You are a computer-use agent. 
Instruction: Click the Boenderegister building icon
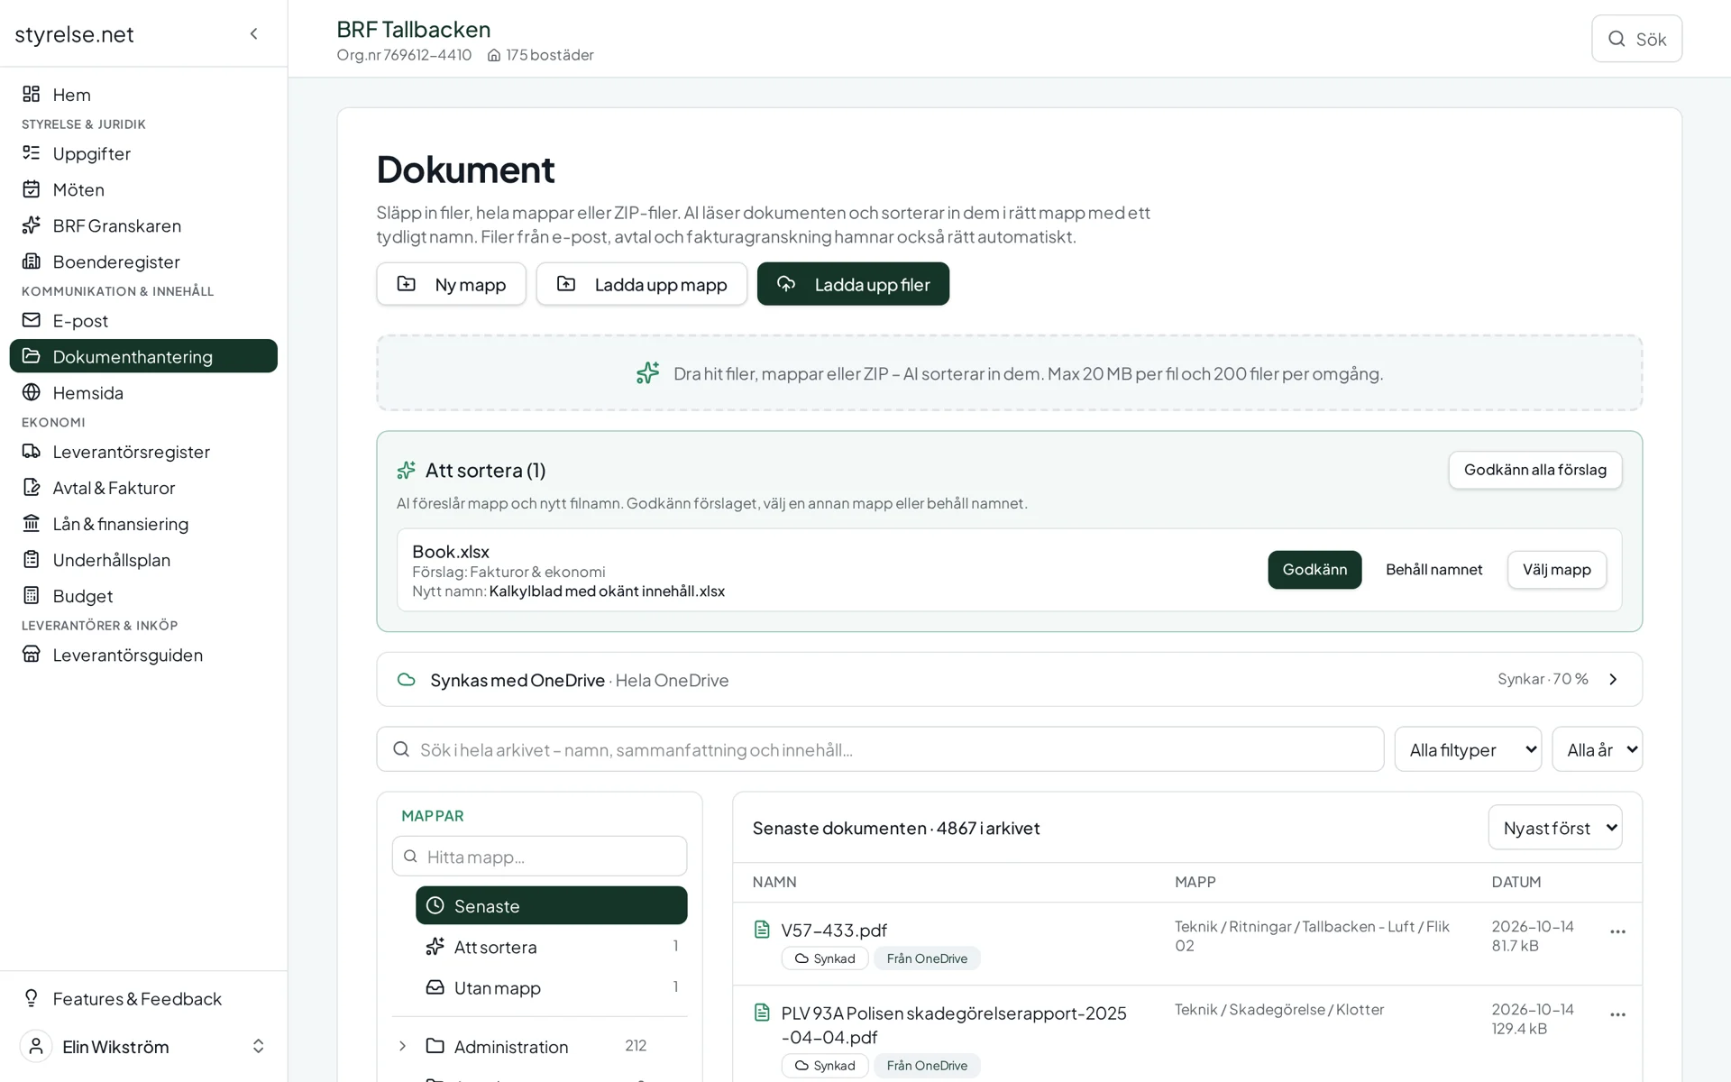[x=32, y=261]
